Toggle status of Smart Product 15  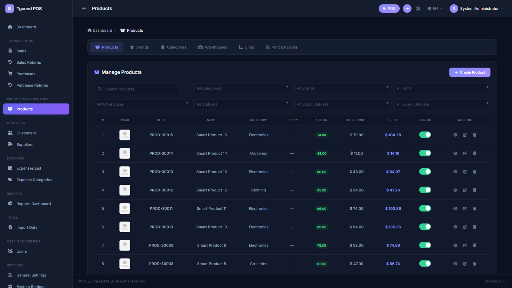pyautogui.click(x=425, y=135)
